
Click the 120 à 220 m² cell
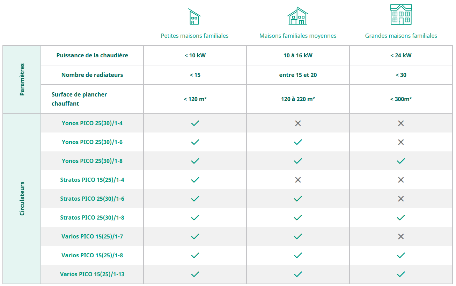[x=298, y=99]
